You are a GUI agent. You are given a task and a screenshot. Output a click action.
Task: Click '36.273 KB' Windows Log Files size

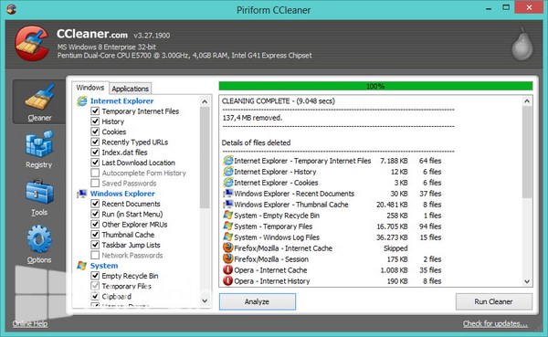point(392,237)
